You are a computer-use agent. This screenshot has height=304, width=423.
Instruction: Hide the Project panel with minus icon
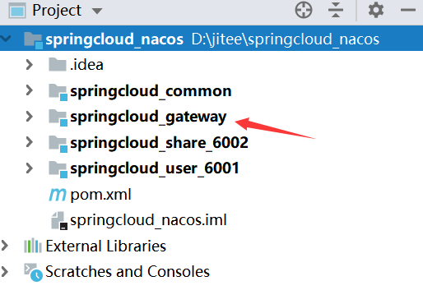pos(408,10)
